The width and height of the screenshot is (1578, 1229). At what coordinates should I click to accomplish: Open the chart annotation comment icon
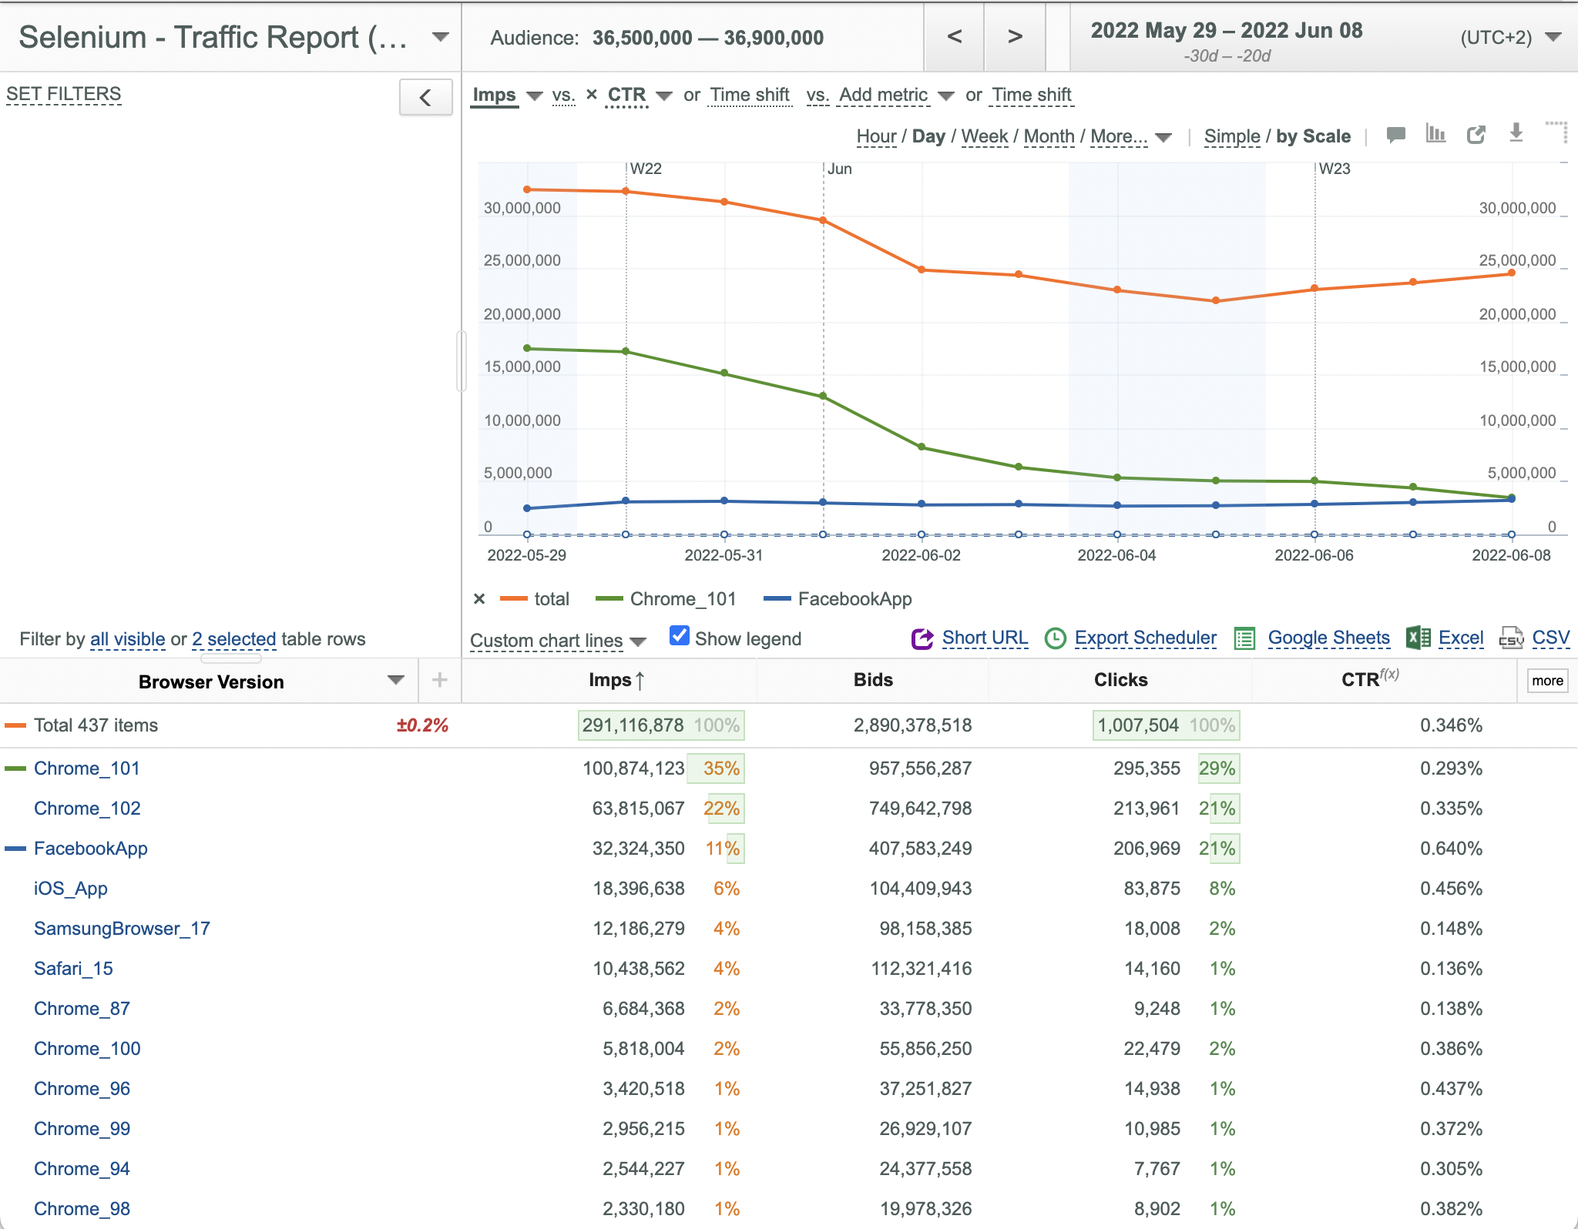click(x=1395, y=135)
